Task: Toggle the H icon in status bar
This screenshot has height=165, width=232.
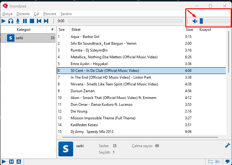Action: tap(11, 162)
